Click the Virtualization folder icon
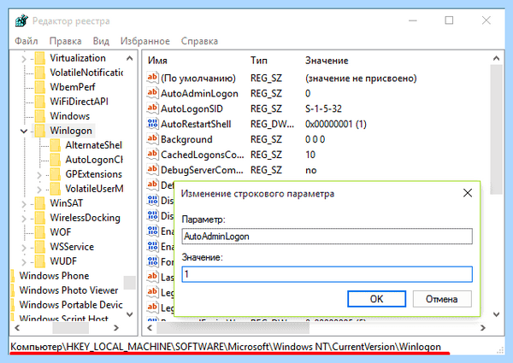This screenshot has width=513, height=363. pyautogui.click(x=40, y=58)
